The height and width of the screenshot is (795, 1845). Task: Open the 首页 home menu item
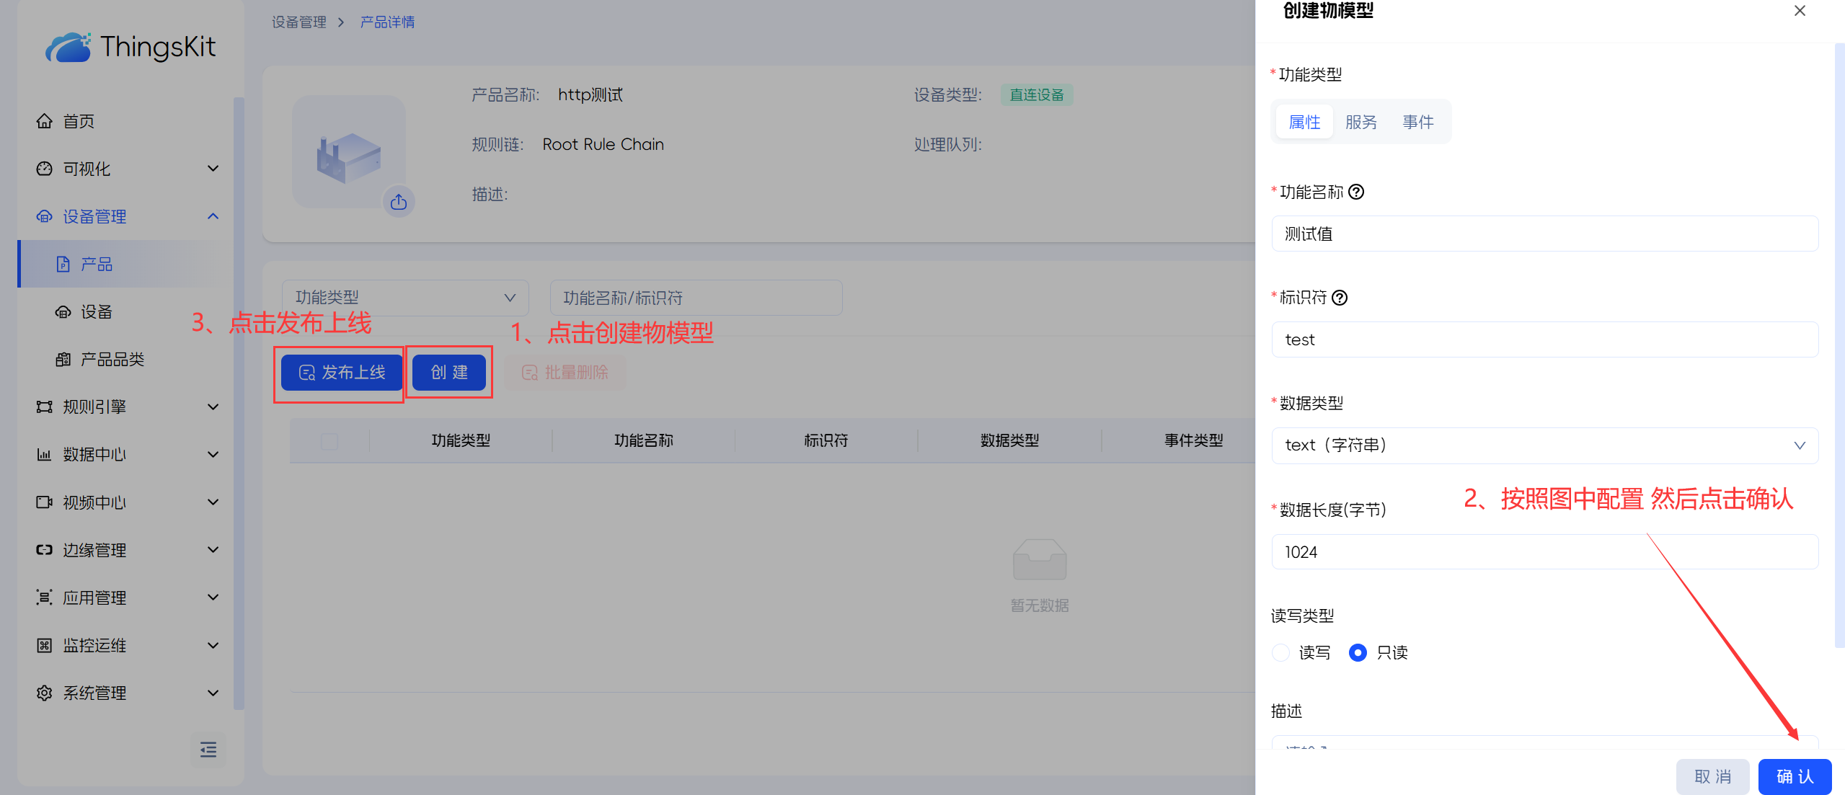coord(79,121)
